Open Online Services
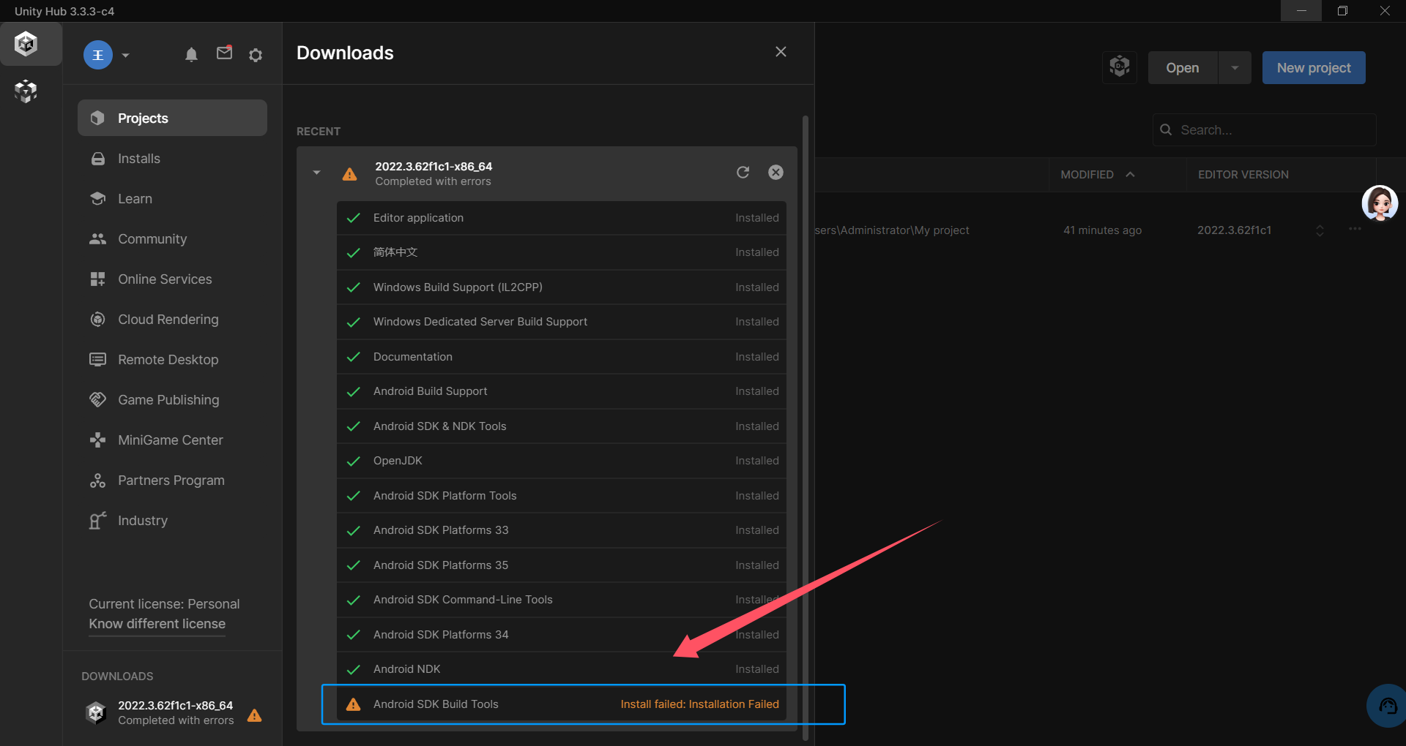Screen dimensions: 1406x746 point(172,279)
